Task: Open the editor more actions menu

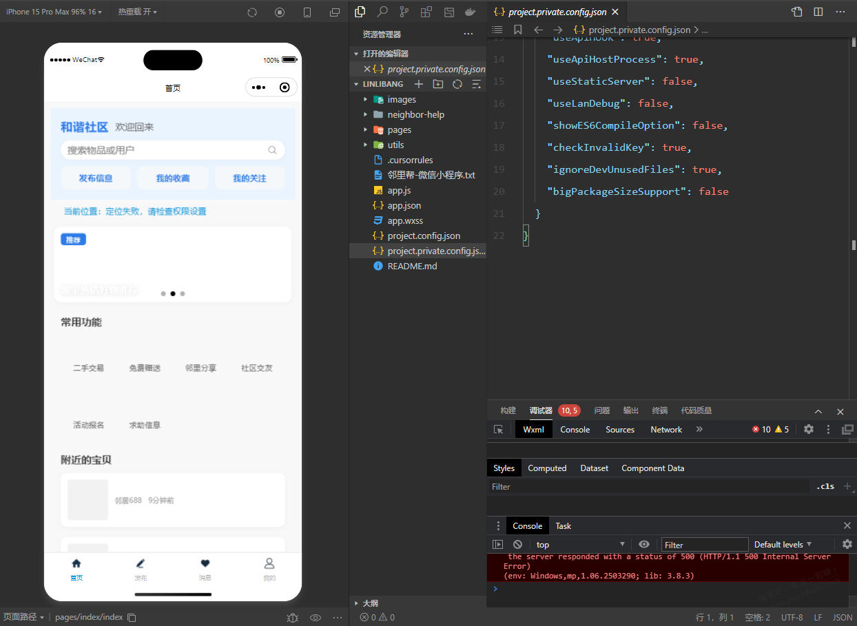Action: pyautogui.click(x=840, y=12)
